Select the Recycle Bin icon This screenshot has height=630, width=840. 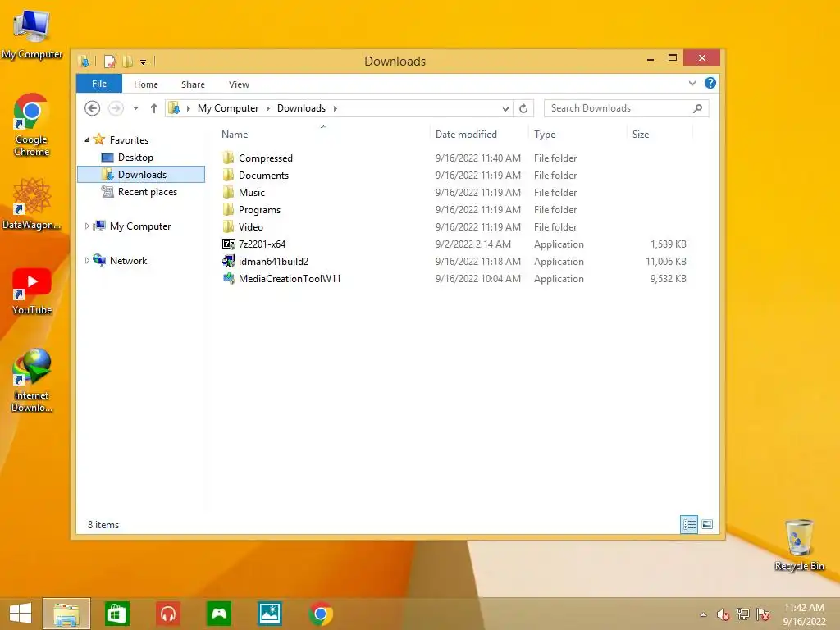[799, 546]
